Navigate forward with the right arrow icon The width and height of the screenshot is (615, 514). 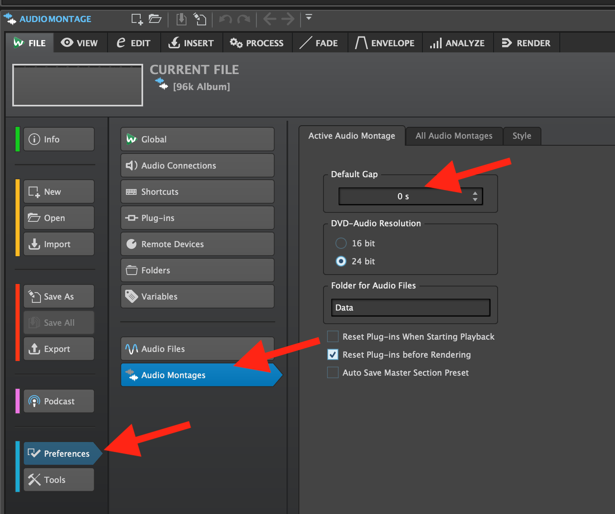tap(288, 19)
